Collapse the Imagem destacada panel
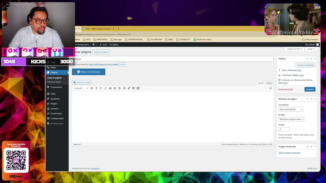The image size is (326, 183). coord(315,147)
